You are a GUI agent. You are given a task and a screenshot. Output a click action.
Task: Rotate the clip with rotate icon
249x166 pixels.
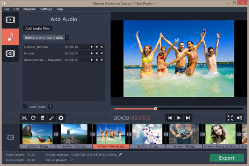(x=33, y=118)
